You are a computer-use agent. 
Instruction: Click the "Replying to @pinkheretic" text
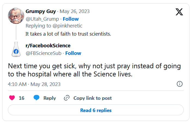tap(54, 26)
